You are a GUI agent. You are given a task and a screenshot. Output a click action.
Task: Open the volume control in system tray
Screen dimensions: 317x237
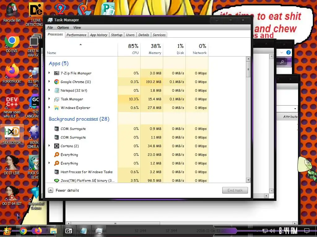pyautogui.click(x=272, y=231)
